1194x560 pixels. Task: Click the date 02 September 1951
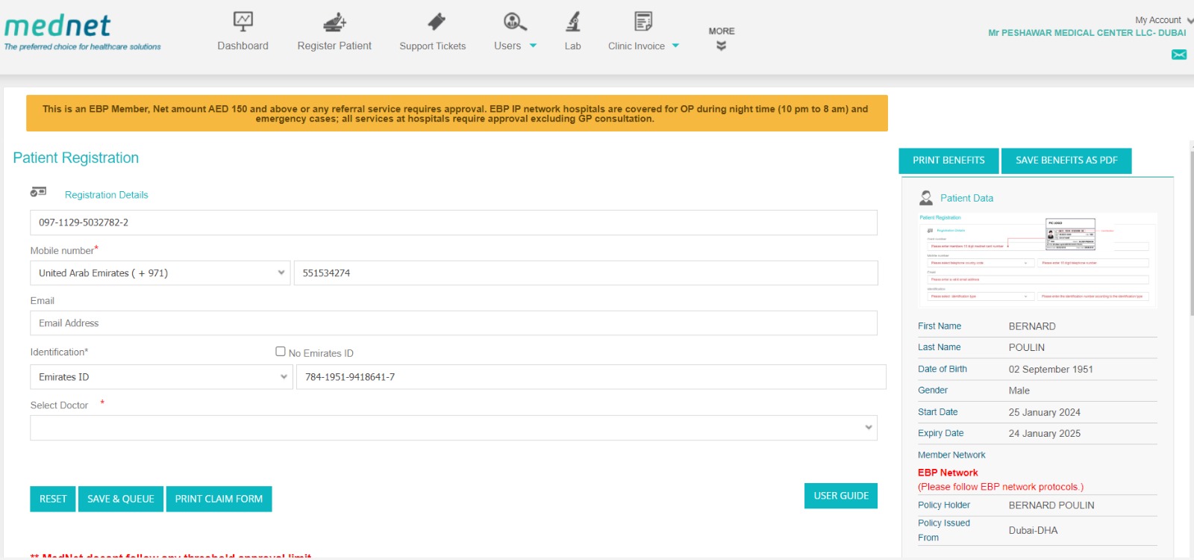pyautogui.click(x=1051, y=369)
